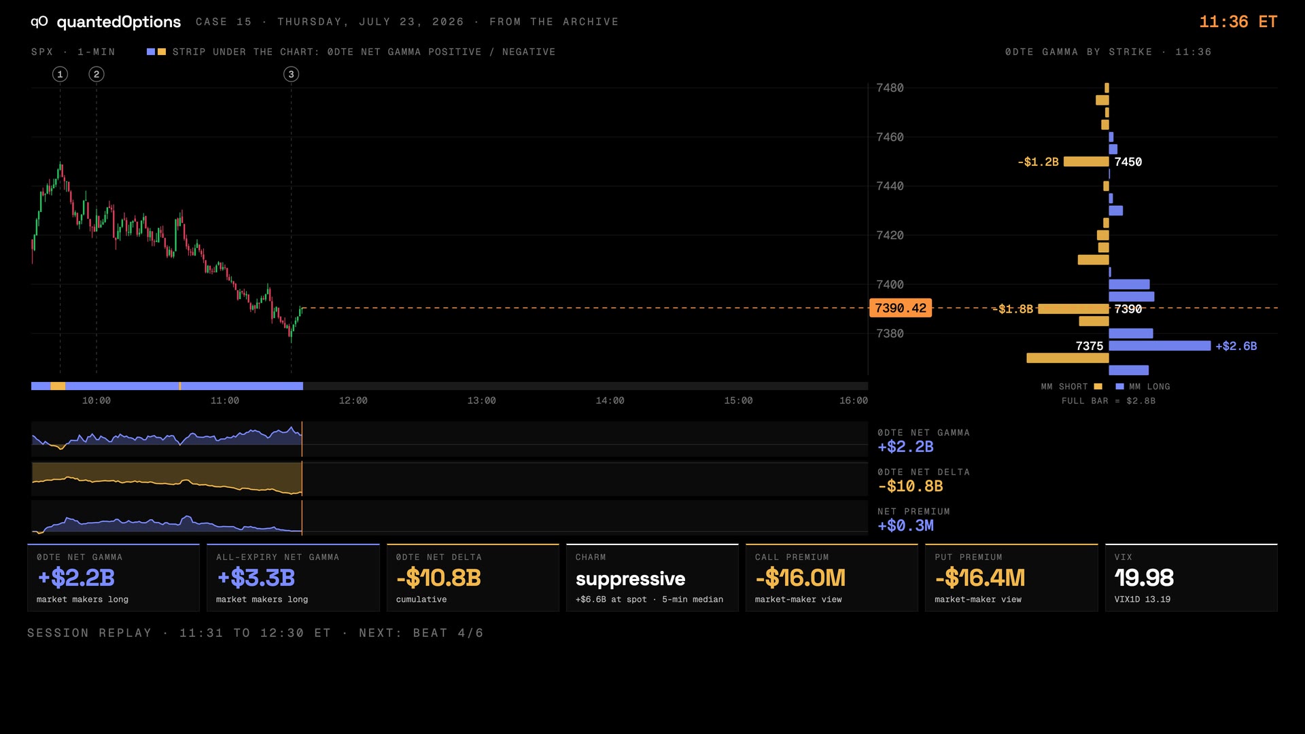This screenshot has width=1305, height=734.
Task: Click the blue positive gamma legend swatch
Action: pos(151,52)
